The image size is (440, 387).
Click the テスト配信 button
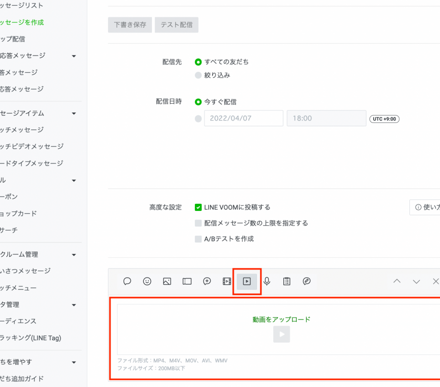point(176,25)
